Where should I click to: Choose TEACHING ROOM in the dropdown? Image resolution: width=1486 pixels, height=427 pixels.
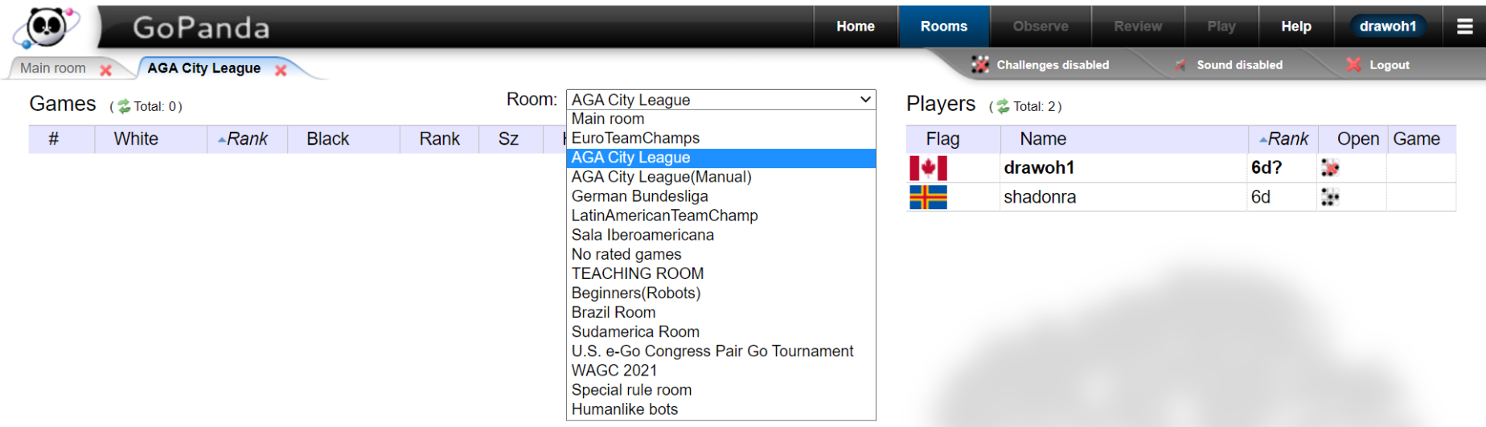point(637,273)
